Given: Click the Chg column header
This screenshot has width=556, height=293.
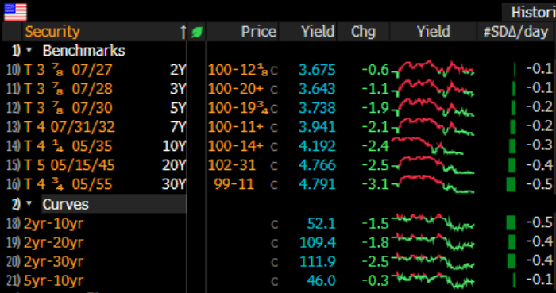Looking at the screenshot, I should coord(363,32).
